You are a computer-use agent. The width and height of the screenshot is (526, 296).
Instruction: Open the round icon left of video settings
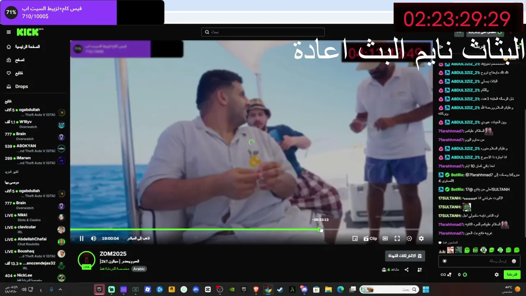pyautogui.click(x=409, y=238)
